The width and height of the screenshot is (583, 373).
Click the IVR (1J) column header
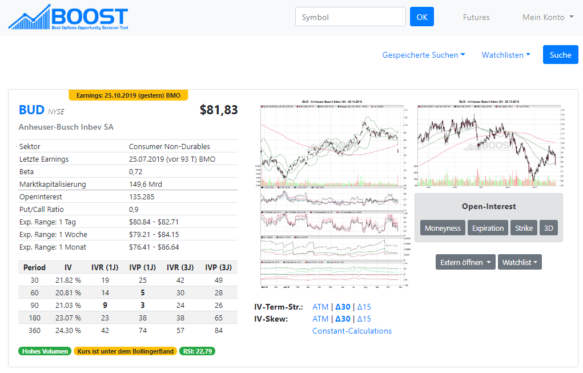105,267
